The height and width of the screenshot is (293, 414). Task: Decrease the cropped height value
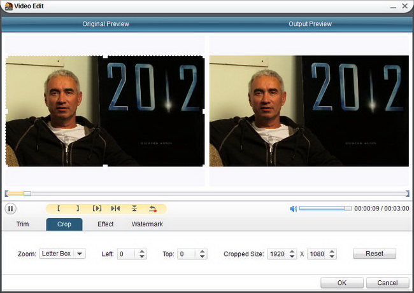pos(332,256)
